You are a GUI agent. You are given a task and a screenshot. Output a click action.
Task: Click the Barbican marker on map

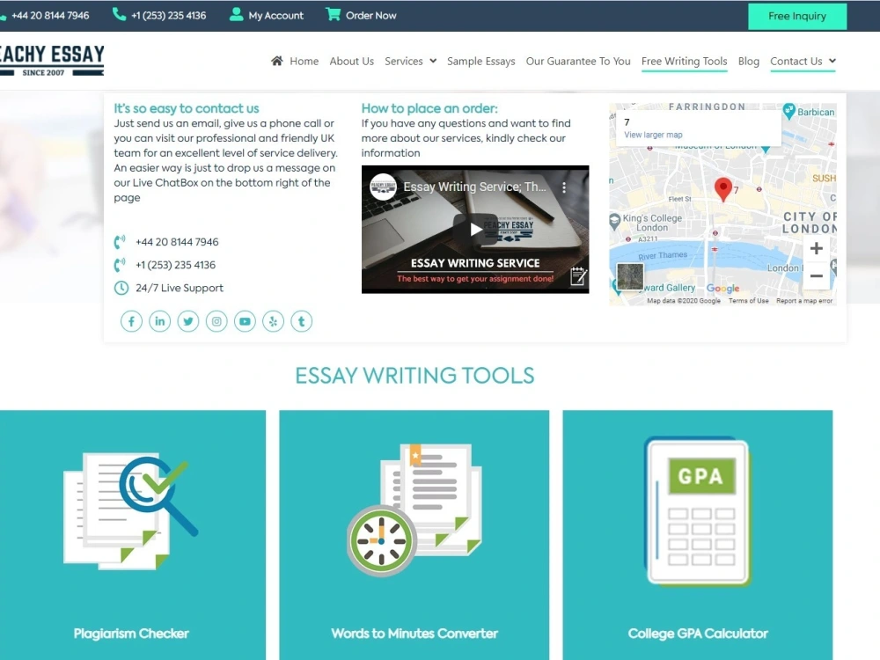(x=789, y=111)
